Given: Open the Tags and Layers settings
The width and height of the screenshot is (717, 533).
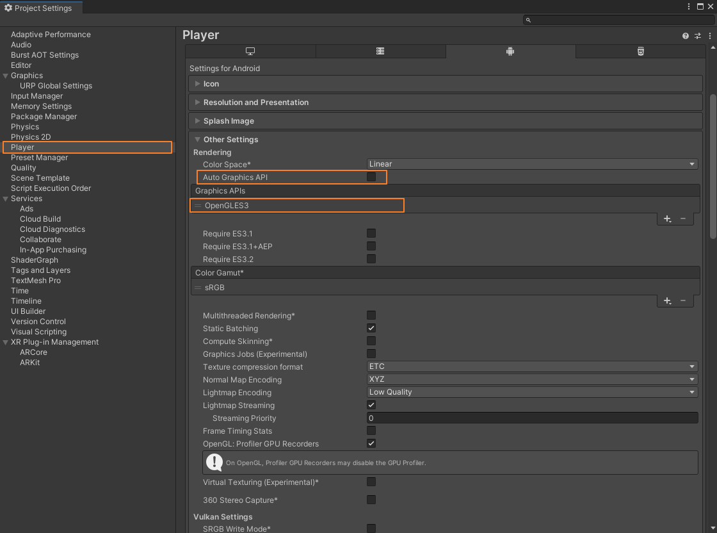Looking at the screenshot, I should click(x=41, y=270).
